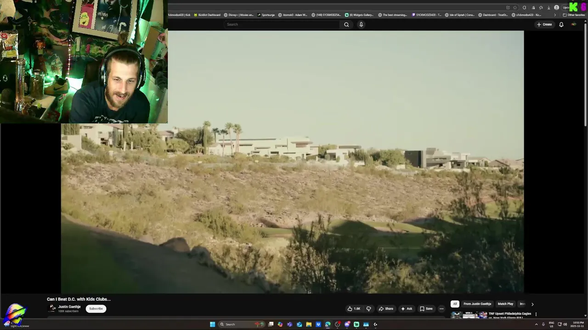This screenshot has width=588, height=330.
Task: Dislike the video with thumbs-down icon
Action: point(368,308)
